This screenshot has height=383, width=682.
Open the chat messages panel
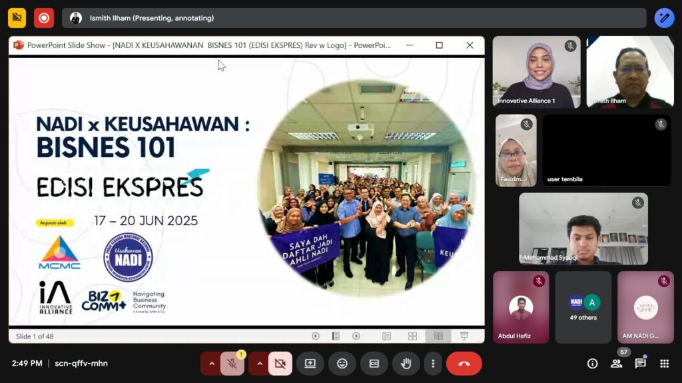640,364
